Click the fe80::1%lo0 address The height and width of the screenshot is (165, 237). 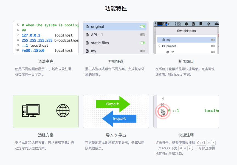33,51
